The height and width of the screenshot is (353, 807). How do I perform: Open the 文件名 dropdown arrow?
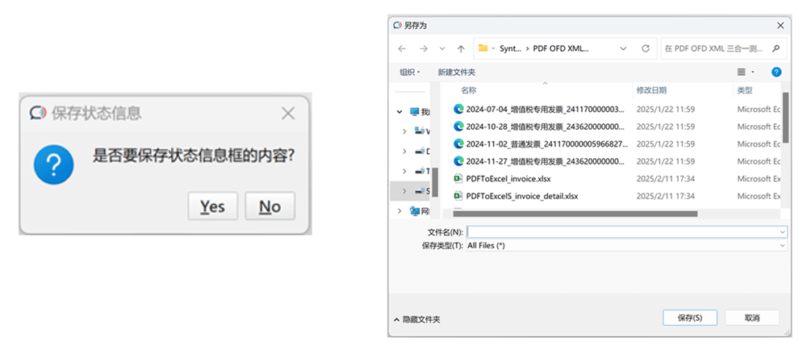pyautogui.click(x=782, y=232)
